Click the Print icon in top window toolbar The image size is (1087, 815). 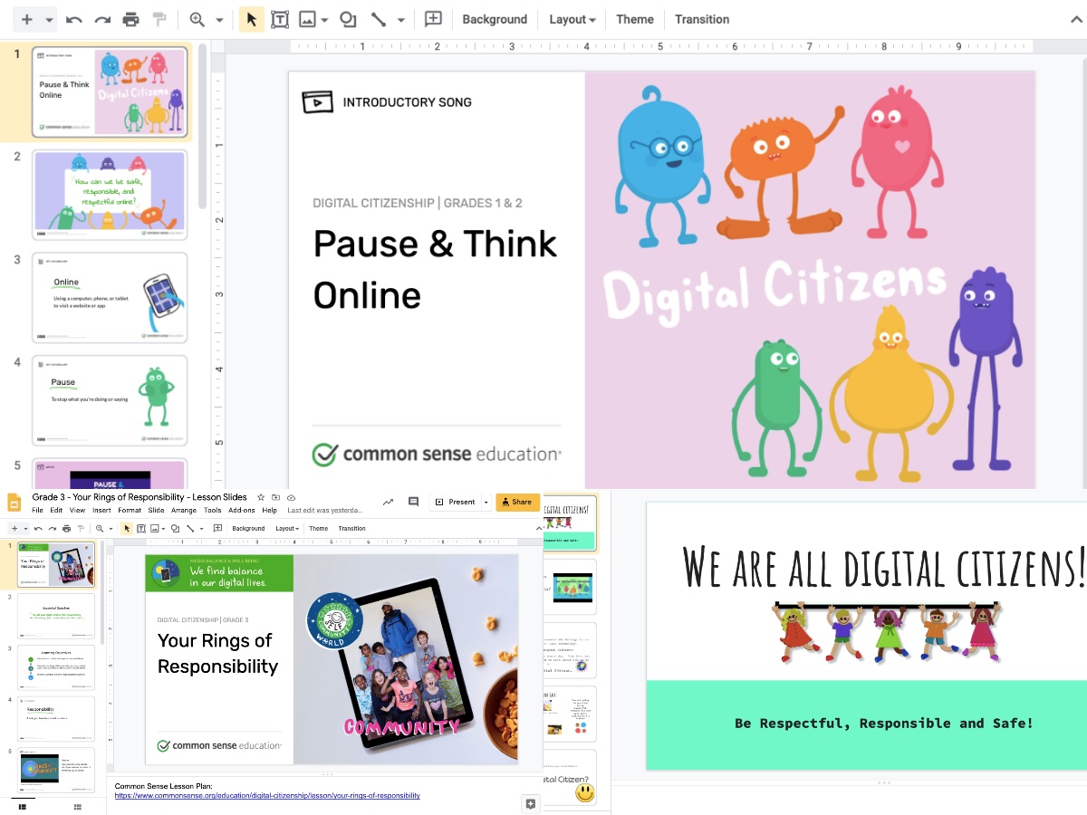tap(131, 19)
